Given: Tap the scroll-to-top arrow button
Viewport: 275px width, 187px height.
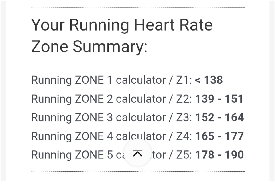Looking at the screenshot, I should (138, 153).
